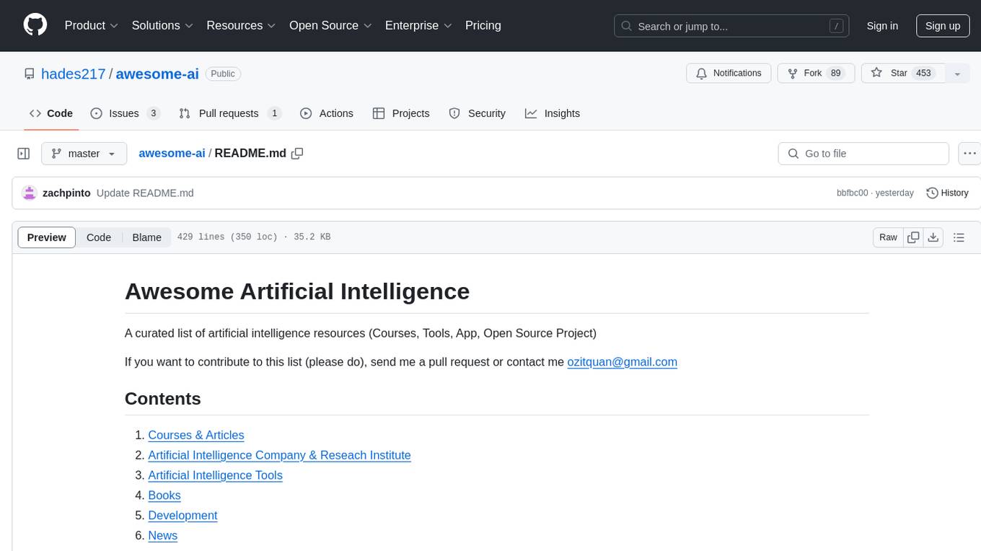Screen dimensions: 981x551
Task: Jump to Artificial Intelligence Company & Reseach Institute
Action: pos(279,456)
